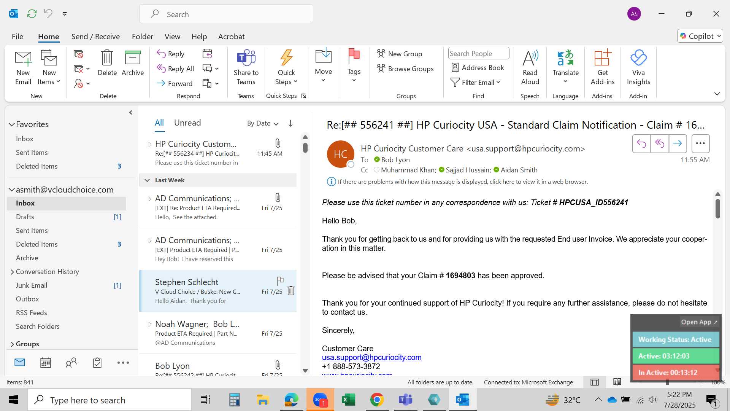Open the message More actions menu
Image resolution: width=730 pixels, height=411 pixels.
click(x=700, y=143)
